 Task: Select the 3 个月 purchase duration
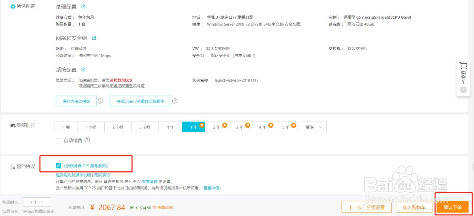point(145,127)
